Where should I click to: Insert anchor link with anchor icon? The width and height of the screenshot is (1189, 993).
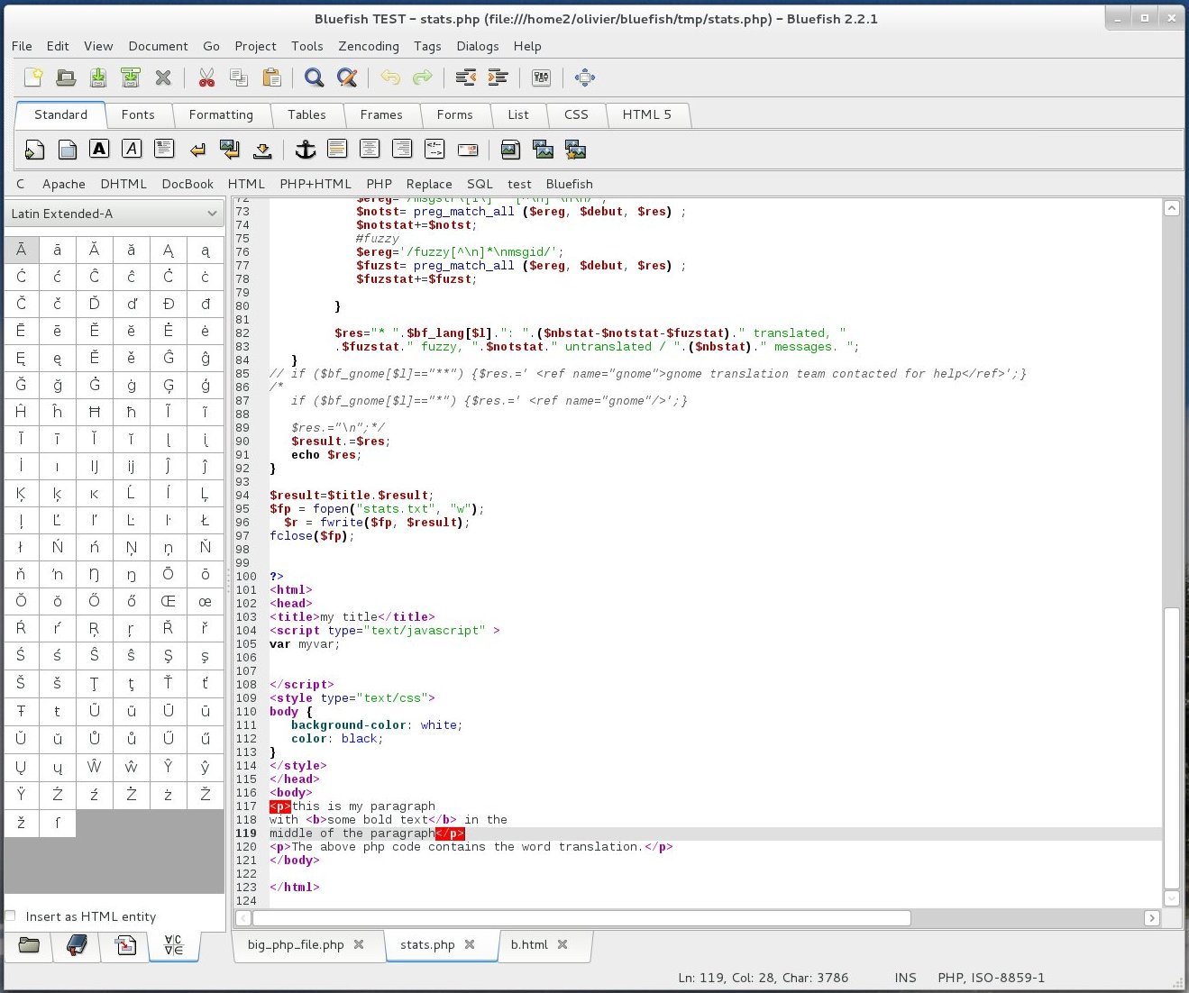306,150
